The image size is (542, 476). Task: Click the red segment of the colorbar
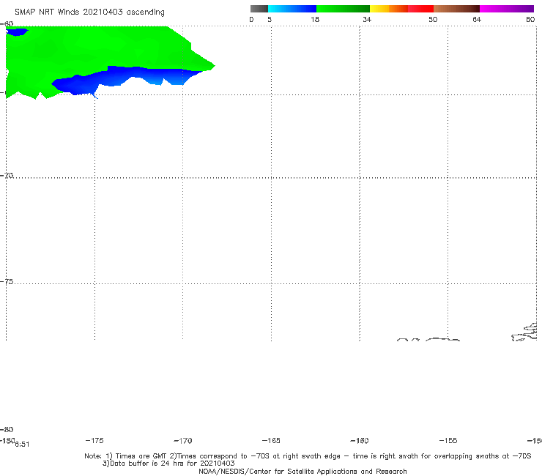420,9
